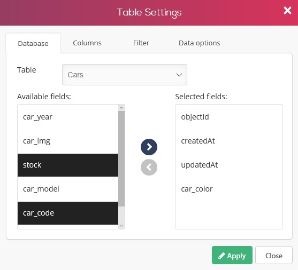Apply the table settings
This screenshot has height=270, width=298.
[232, 255]
